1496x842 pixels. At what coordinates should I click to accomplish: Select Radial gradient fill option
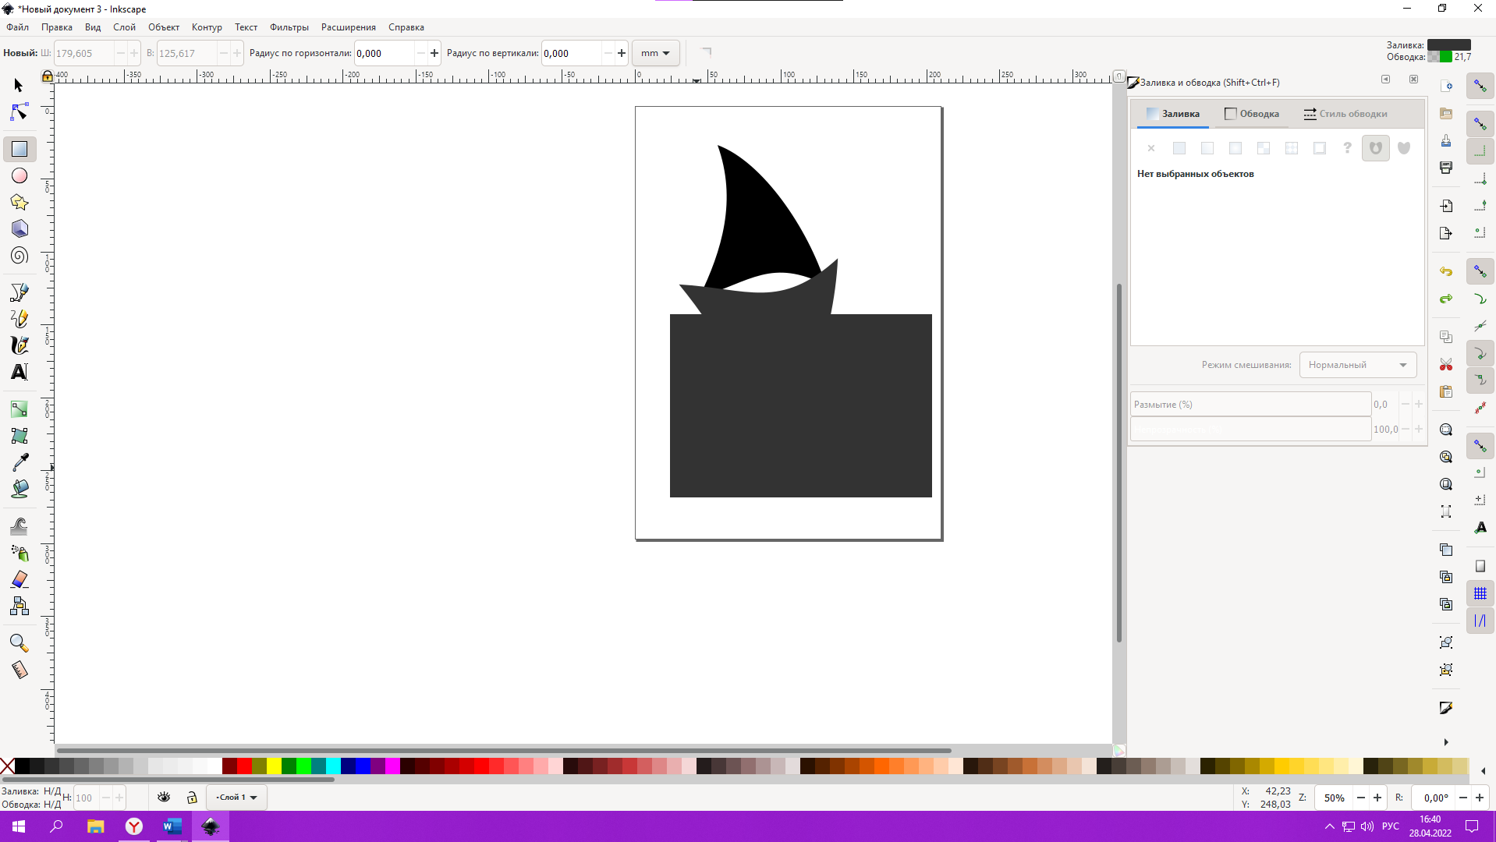pyautogui.click(x=1235, y=148)
